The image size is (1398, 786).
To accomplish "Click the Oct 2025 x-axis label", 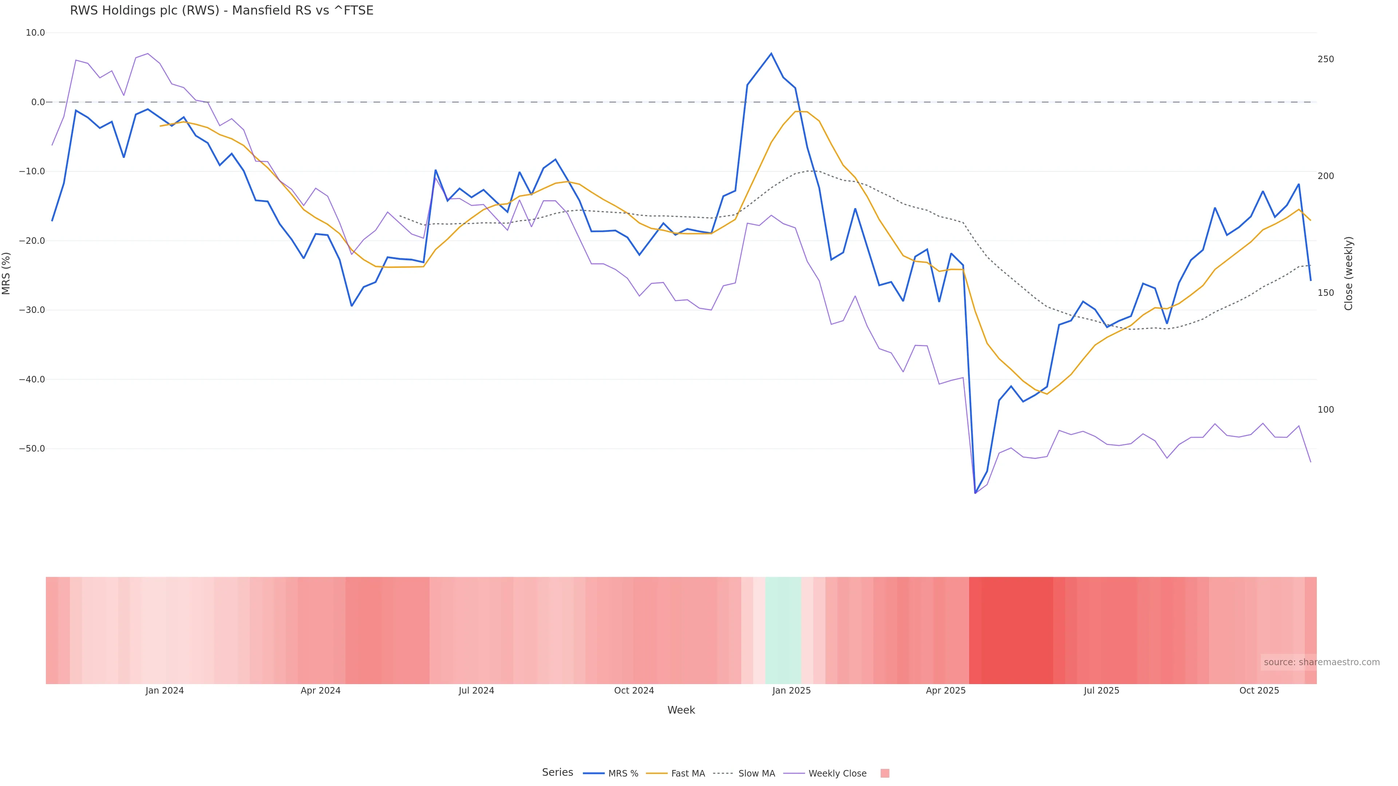I will coord(1259,691).
